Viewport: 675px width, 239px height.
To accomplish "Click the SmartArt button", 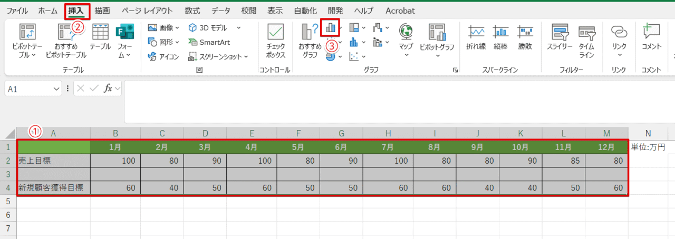I will 209,42.
